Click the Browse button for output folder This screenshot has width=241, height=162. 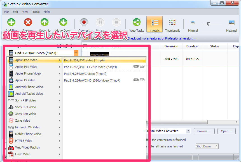point(204,131)
